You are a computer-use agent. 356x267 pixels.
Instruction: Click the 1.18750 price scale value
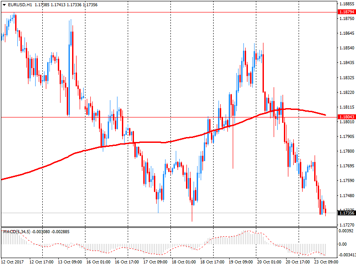[x=347, y=19]
